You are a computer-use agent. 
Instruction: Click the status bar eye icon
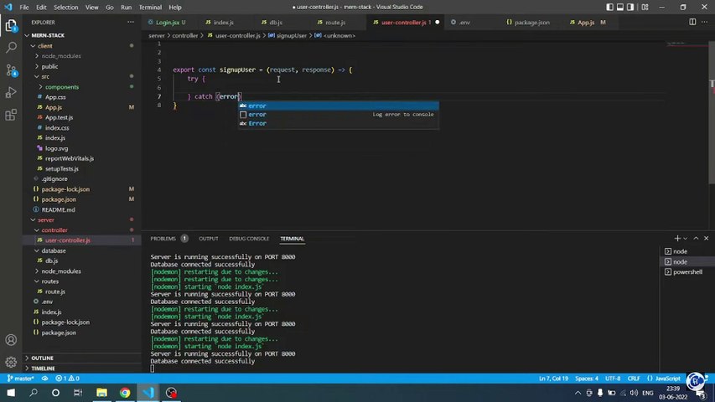tap(44, 379)
